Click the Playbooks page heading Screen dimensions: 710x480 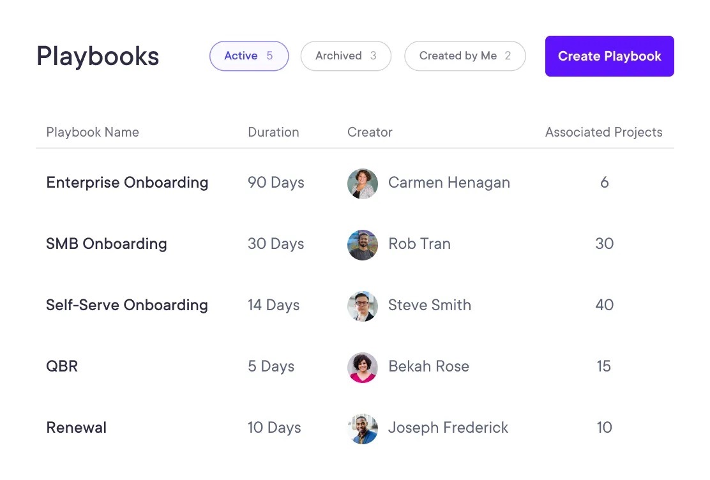coord(97,56)
